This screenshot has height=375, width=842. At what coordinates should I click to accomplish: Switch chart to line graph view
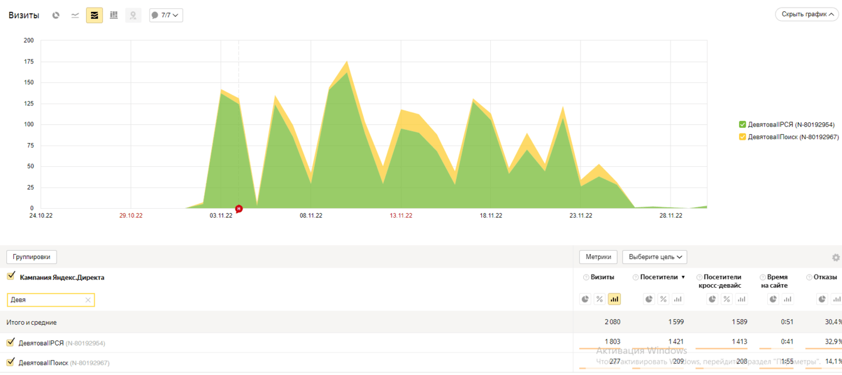(x=75, y=15)
